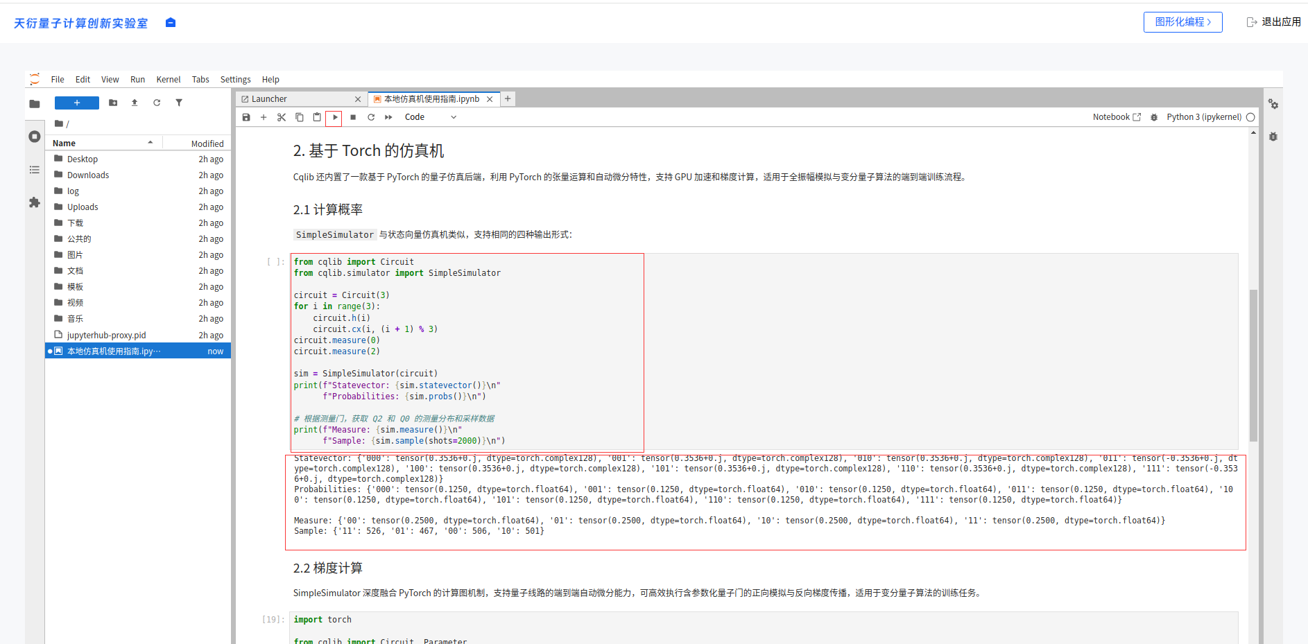Click the 图形化编程 button
The width and height of the screenshot is (1308, 644).
tap(1183, 22)
